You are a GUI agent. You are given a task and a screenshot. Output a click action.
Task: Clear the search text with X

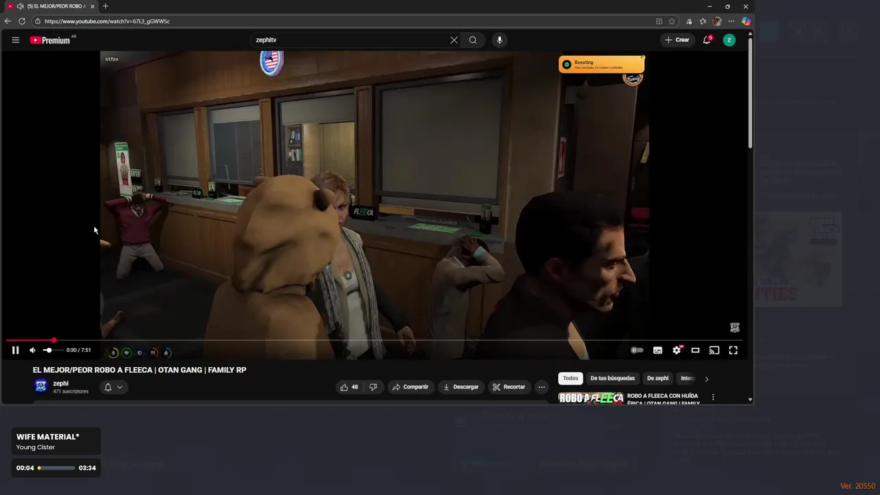point(454,40)
